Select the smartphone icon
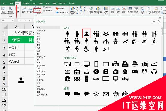 (x=96, y=64)
